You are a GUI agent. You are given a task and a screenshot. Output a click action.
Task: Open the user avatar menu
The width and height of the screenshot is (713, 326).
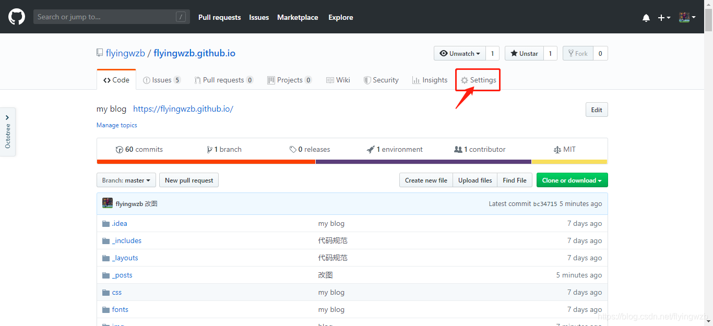click(x=687, y=17)
